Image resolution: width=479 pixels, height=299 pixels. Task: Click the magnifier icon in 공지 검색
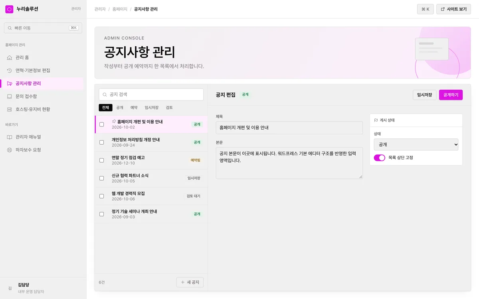[105, 94]
